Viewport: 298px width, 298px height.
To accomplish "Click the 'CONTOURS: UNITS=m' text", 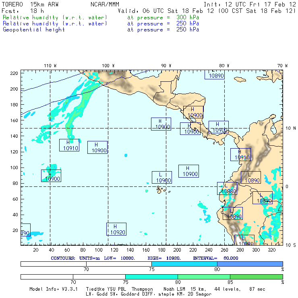I will [x=75, y=258].
